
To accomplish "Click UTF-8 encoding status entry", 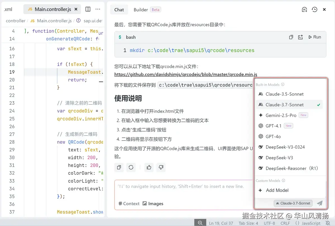I will 269,223.
